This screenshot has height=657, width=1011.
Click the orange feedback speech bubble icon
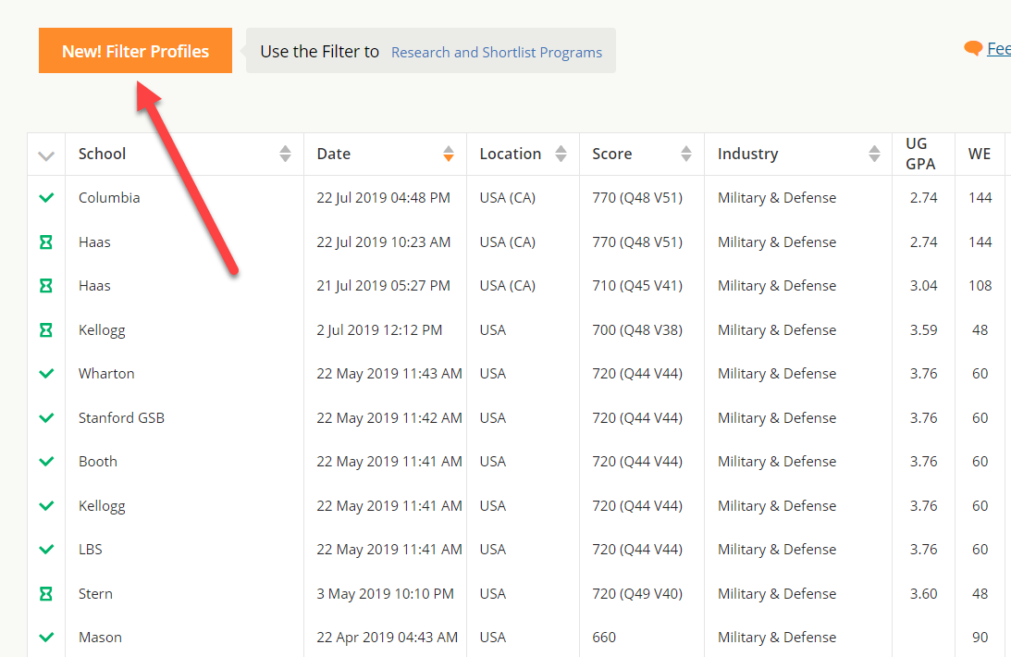pos(972,48)
